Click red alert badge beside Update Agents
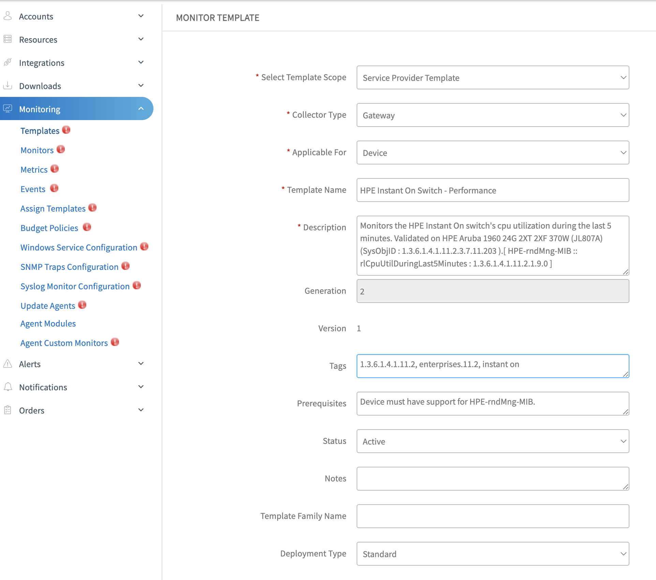The width and height of the screenshot is (656, 580). [82, 305]
